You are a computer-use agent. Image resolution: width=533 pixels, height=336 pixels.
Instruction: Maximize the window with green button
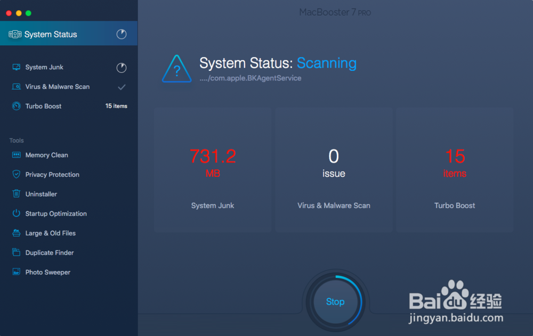click(29, 13)
